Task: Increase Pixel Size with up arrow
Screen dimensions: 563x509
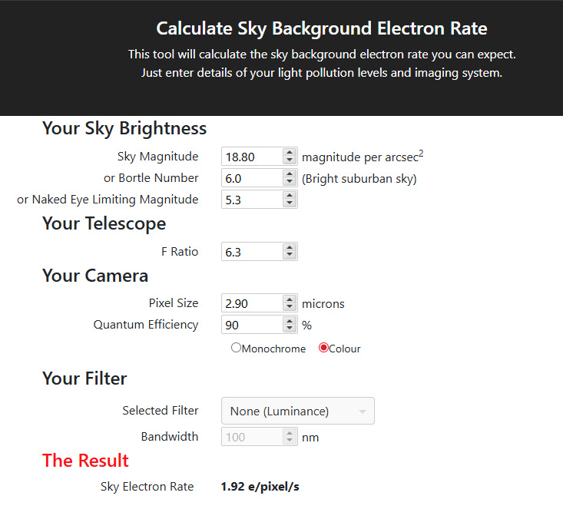Action: (289, 299)
